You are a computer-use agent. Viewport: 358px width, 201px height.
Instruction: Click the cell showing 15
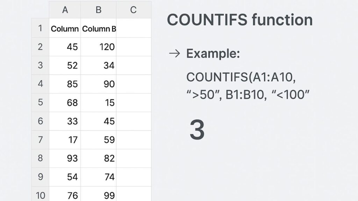point(99,102)
